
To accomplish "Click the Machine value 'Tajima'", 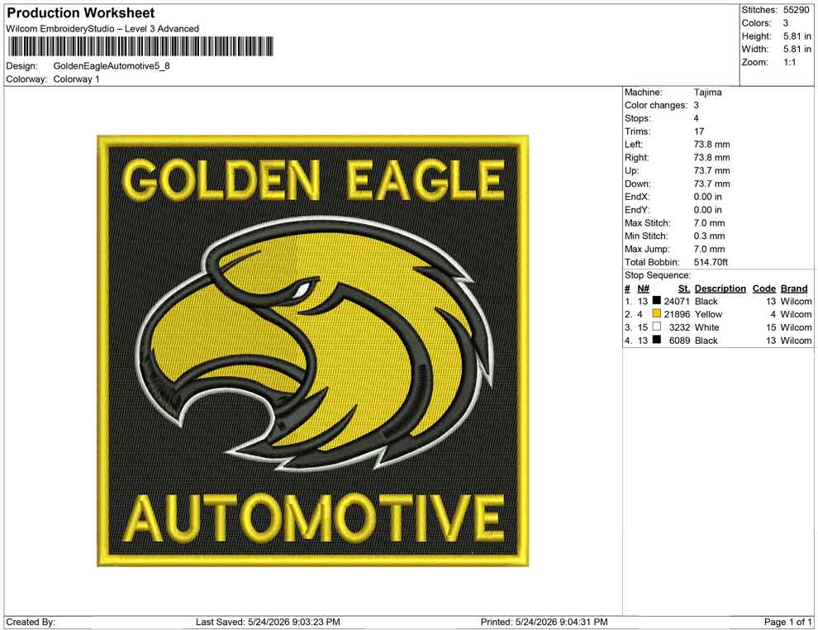I will [708, 93].
